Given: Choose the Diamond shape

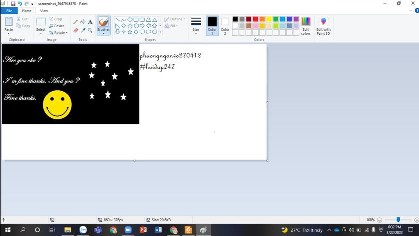Looking at the screenshot, I should tap(124, 26).
